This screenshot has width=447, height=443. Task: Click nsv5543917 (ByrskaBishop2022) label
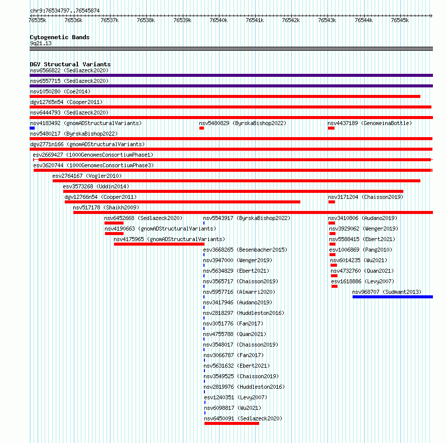247,218
